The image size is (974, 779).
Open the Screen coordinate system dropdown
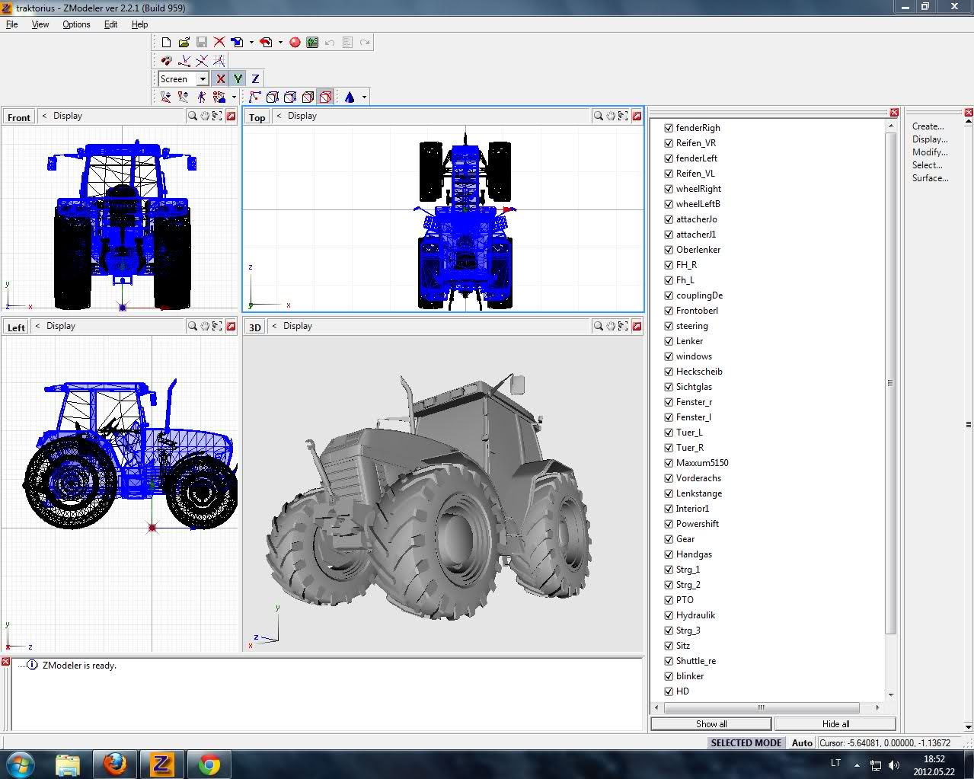[x=203, y=79]
